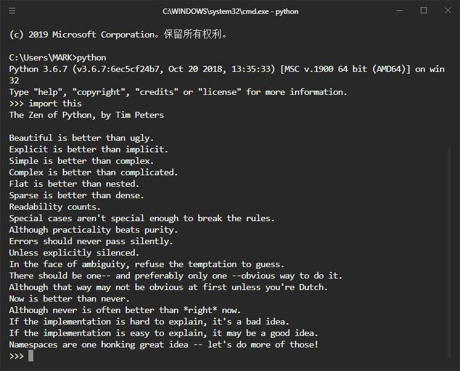Click the 'Python 3.6.7' version info line
Screen dimensions: 460x371
click(227, 74)
